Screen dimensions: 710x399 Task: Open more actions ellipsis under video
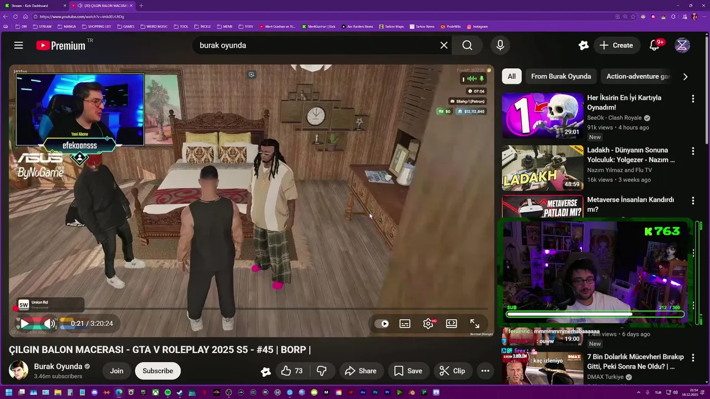click(485, 371)
